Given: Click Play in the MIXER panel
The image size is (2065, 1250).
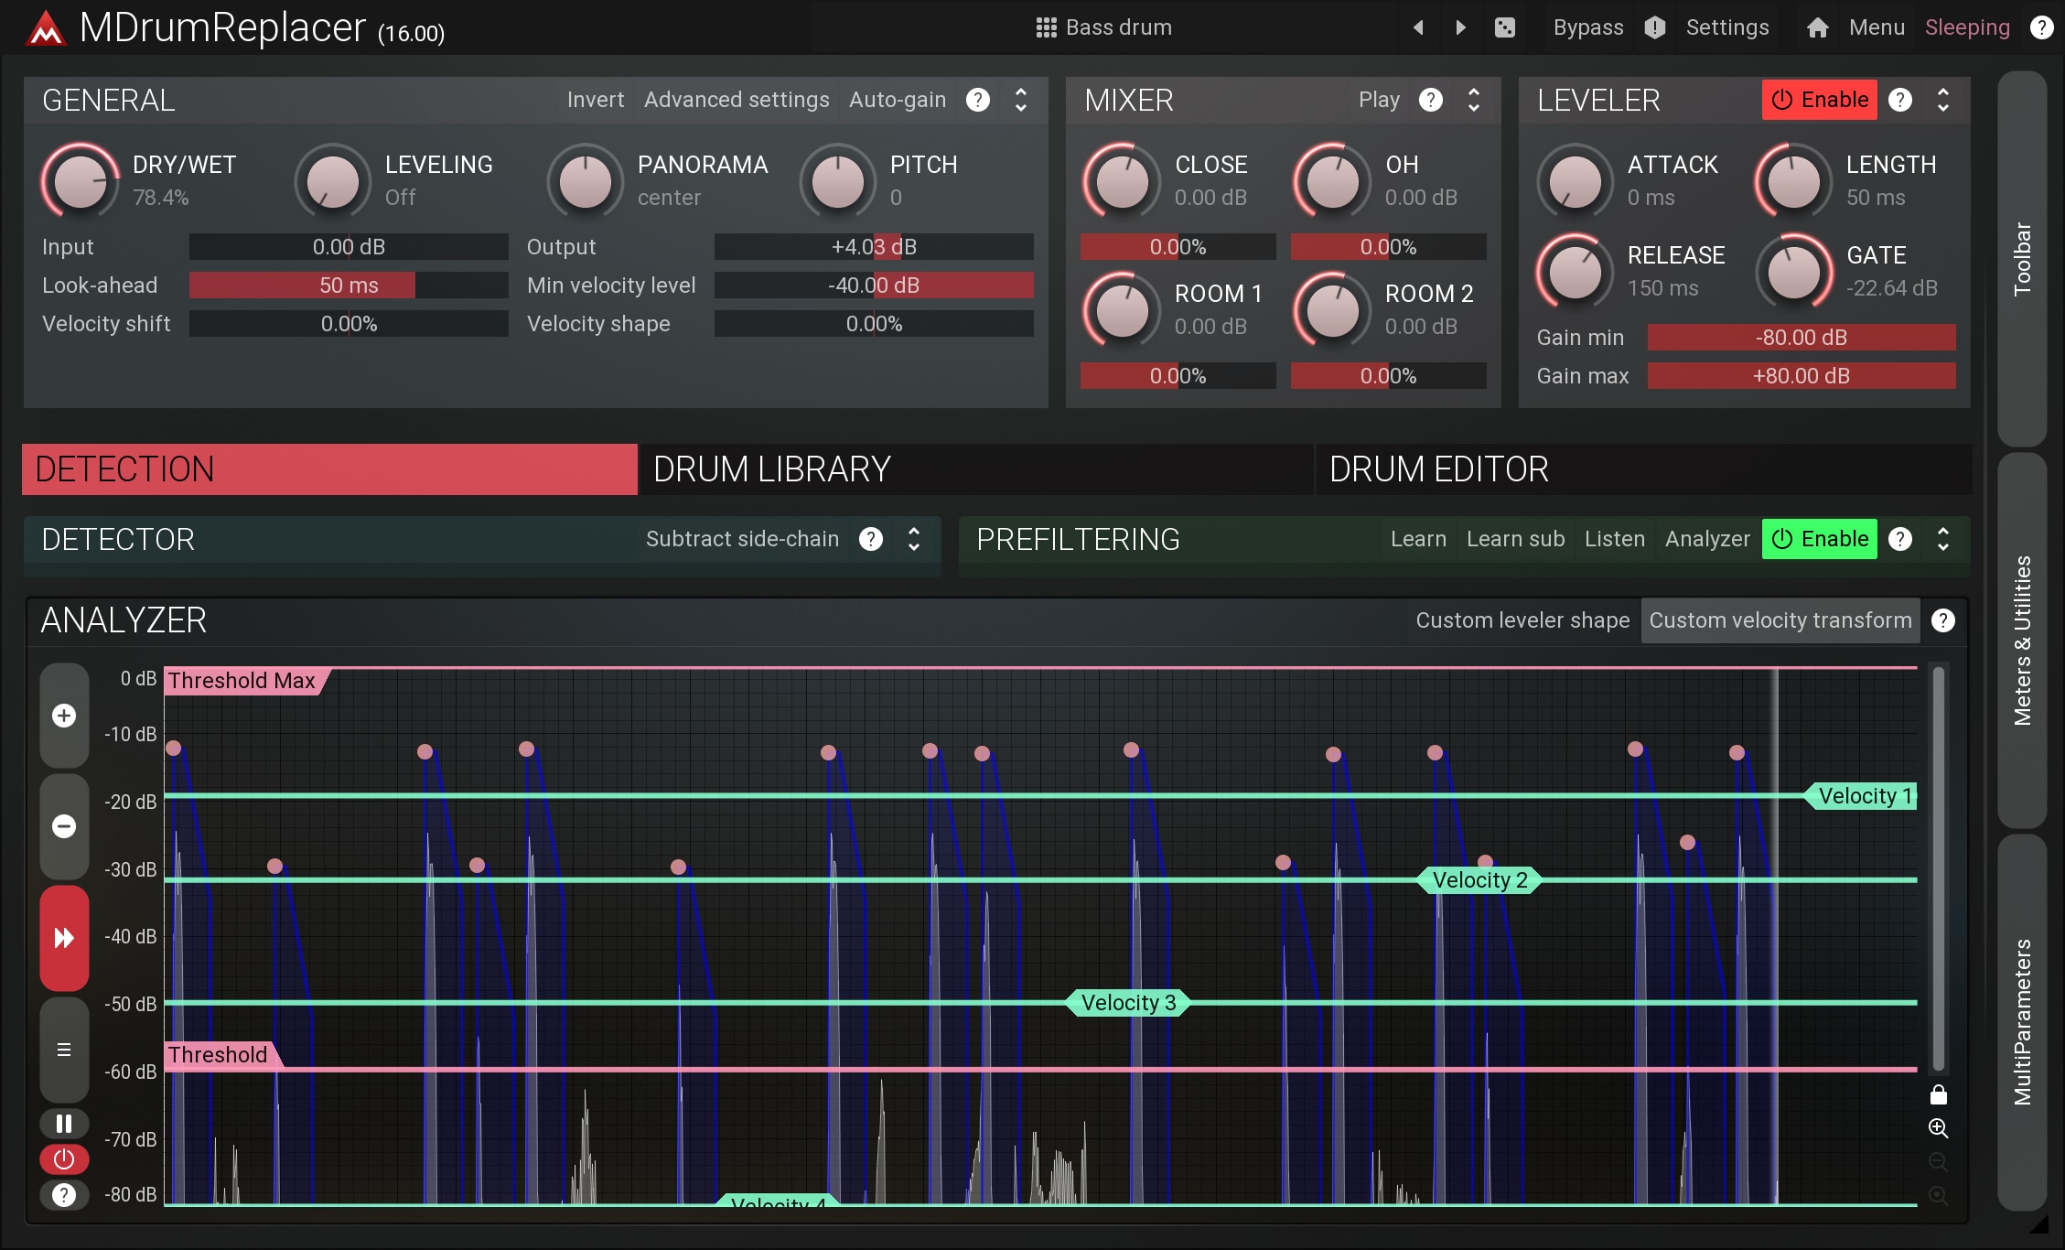Looking at the screenshot, I should [1379, 100].
